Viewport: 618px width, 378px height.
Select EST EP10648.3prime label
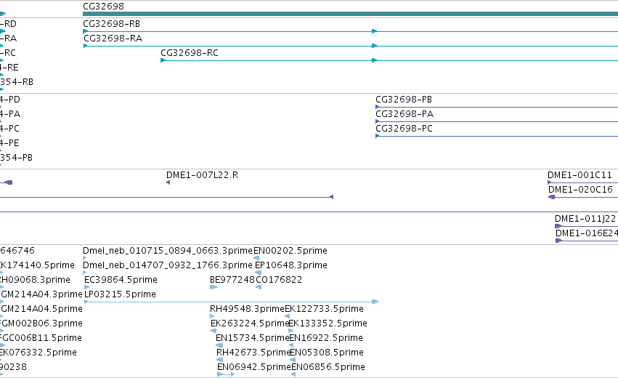pos(291,265)
